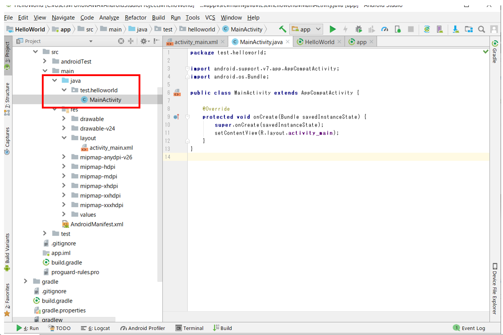
Task: Fold imports using the line 3 fold marker
Action: [x=187, y=68]
